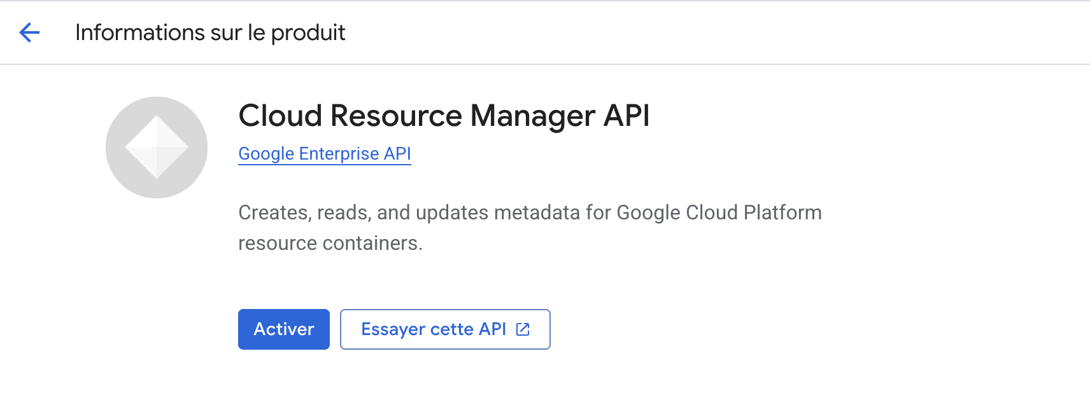Viewport: 1090px width, 412px height.
Task: Click 'Google Cloud Platform' in the description
Action: [719, 212]
